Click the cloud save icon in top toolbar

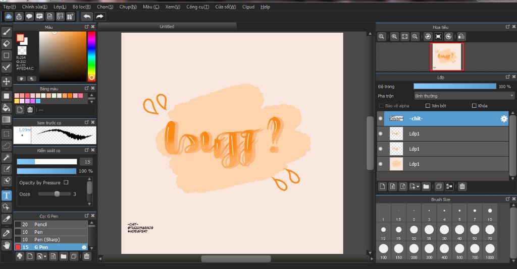click(x=9, y=16)
